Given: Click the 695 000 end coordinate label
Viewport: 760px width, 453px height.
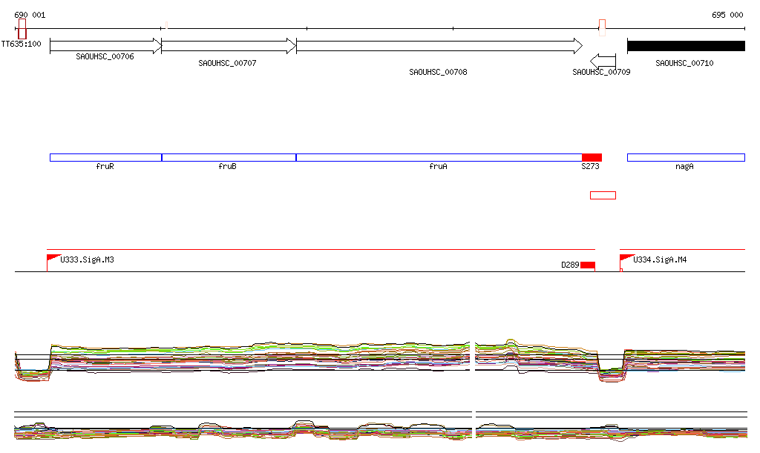Looking at the screenshot, I should pyautogui.click(x=727, y=15).
